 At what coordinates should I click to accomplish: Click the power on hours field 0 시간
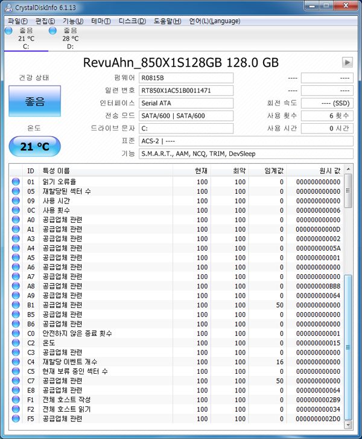327,129
